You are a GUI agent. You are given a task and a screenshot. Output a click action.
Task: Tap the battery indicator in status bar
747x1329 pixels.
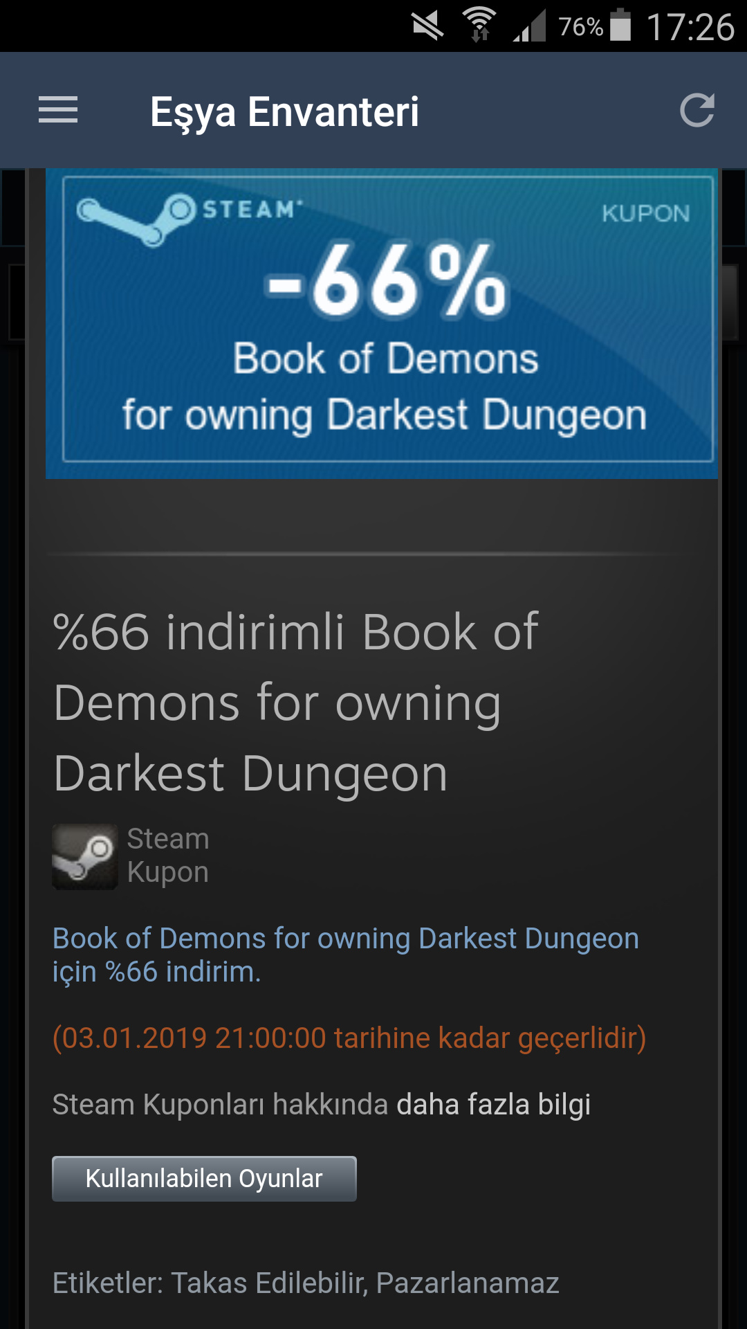[620, 26]
